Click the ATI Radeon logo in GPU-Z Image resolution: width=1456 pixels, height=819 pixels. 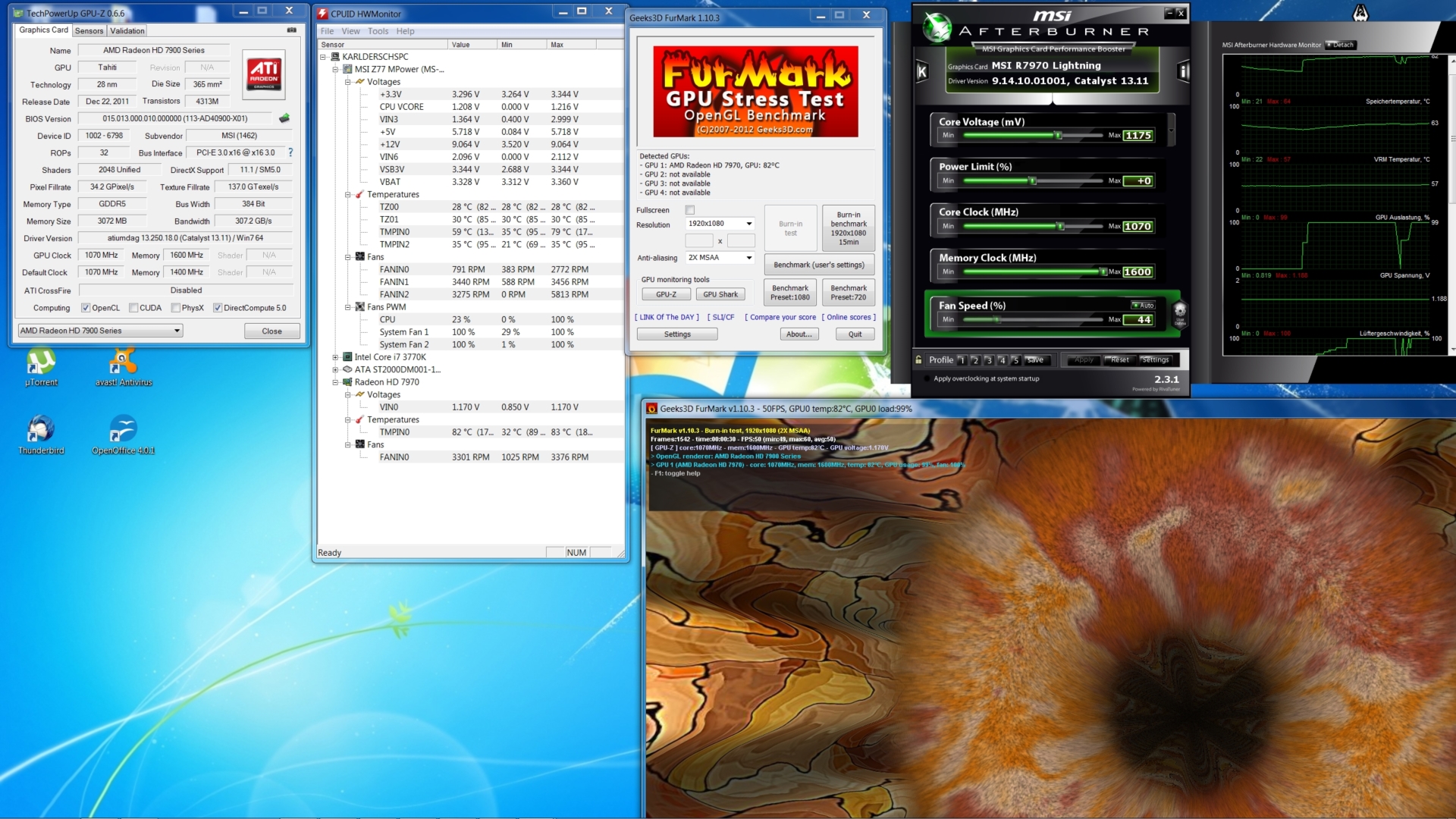point(264,74)
